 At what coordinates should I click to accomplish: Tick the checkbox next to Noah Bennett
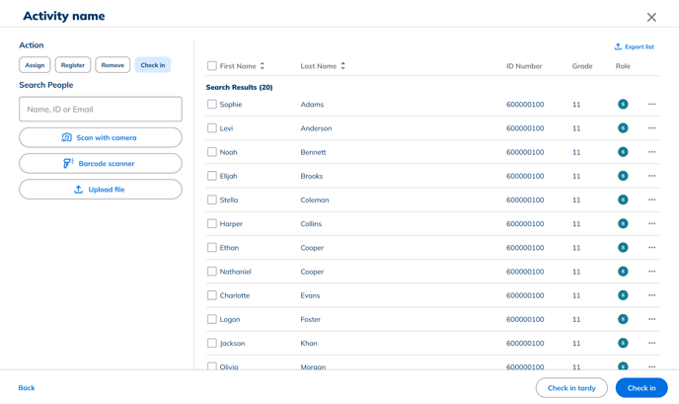pyautogui.click(x=212, y=152)
